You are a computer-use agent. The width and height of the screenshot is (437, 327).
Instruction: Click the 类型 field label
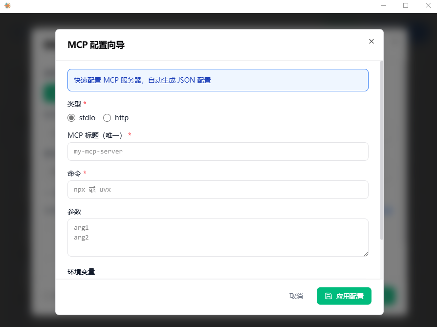pos(74,104)
